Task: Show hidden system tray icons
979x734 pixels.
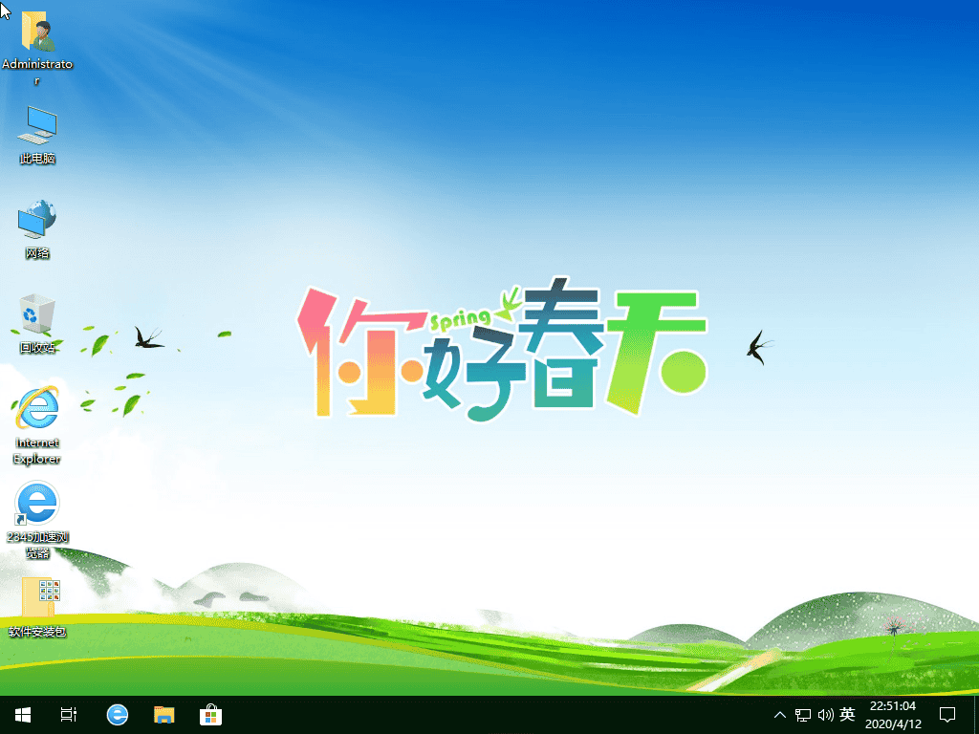Action: [x=780, y=715]
